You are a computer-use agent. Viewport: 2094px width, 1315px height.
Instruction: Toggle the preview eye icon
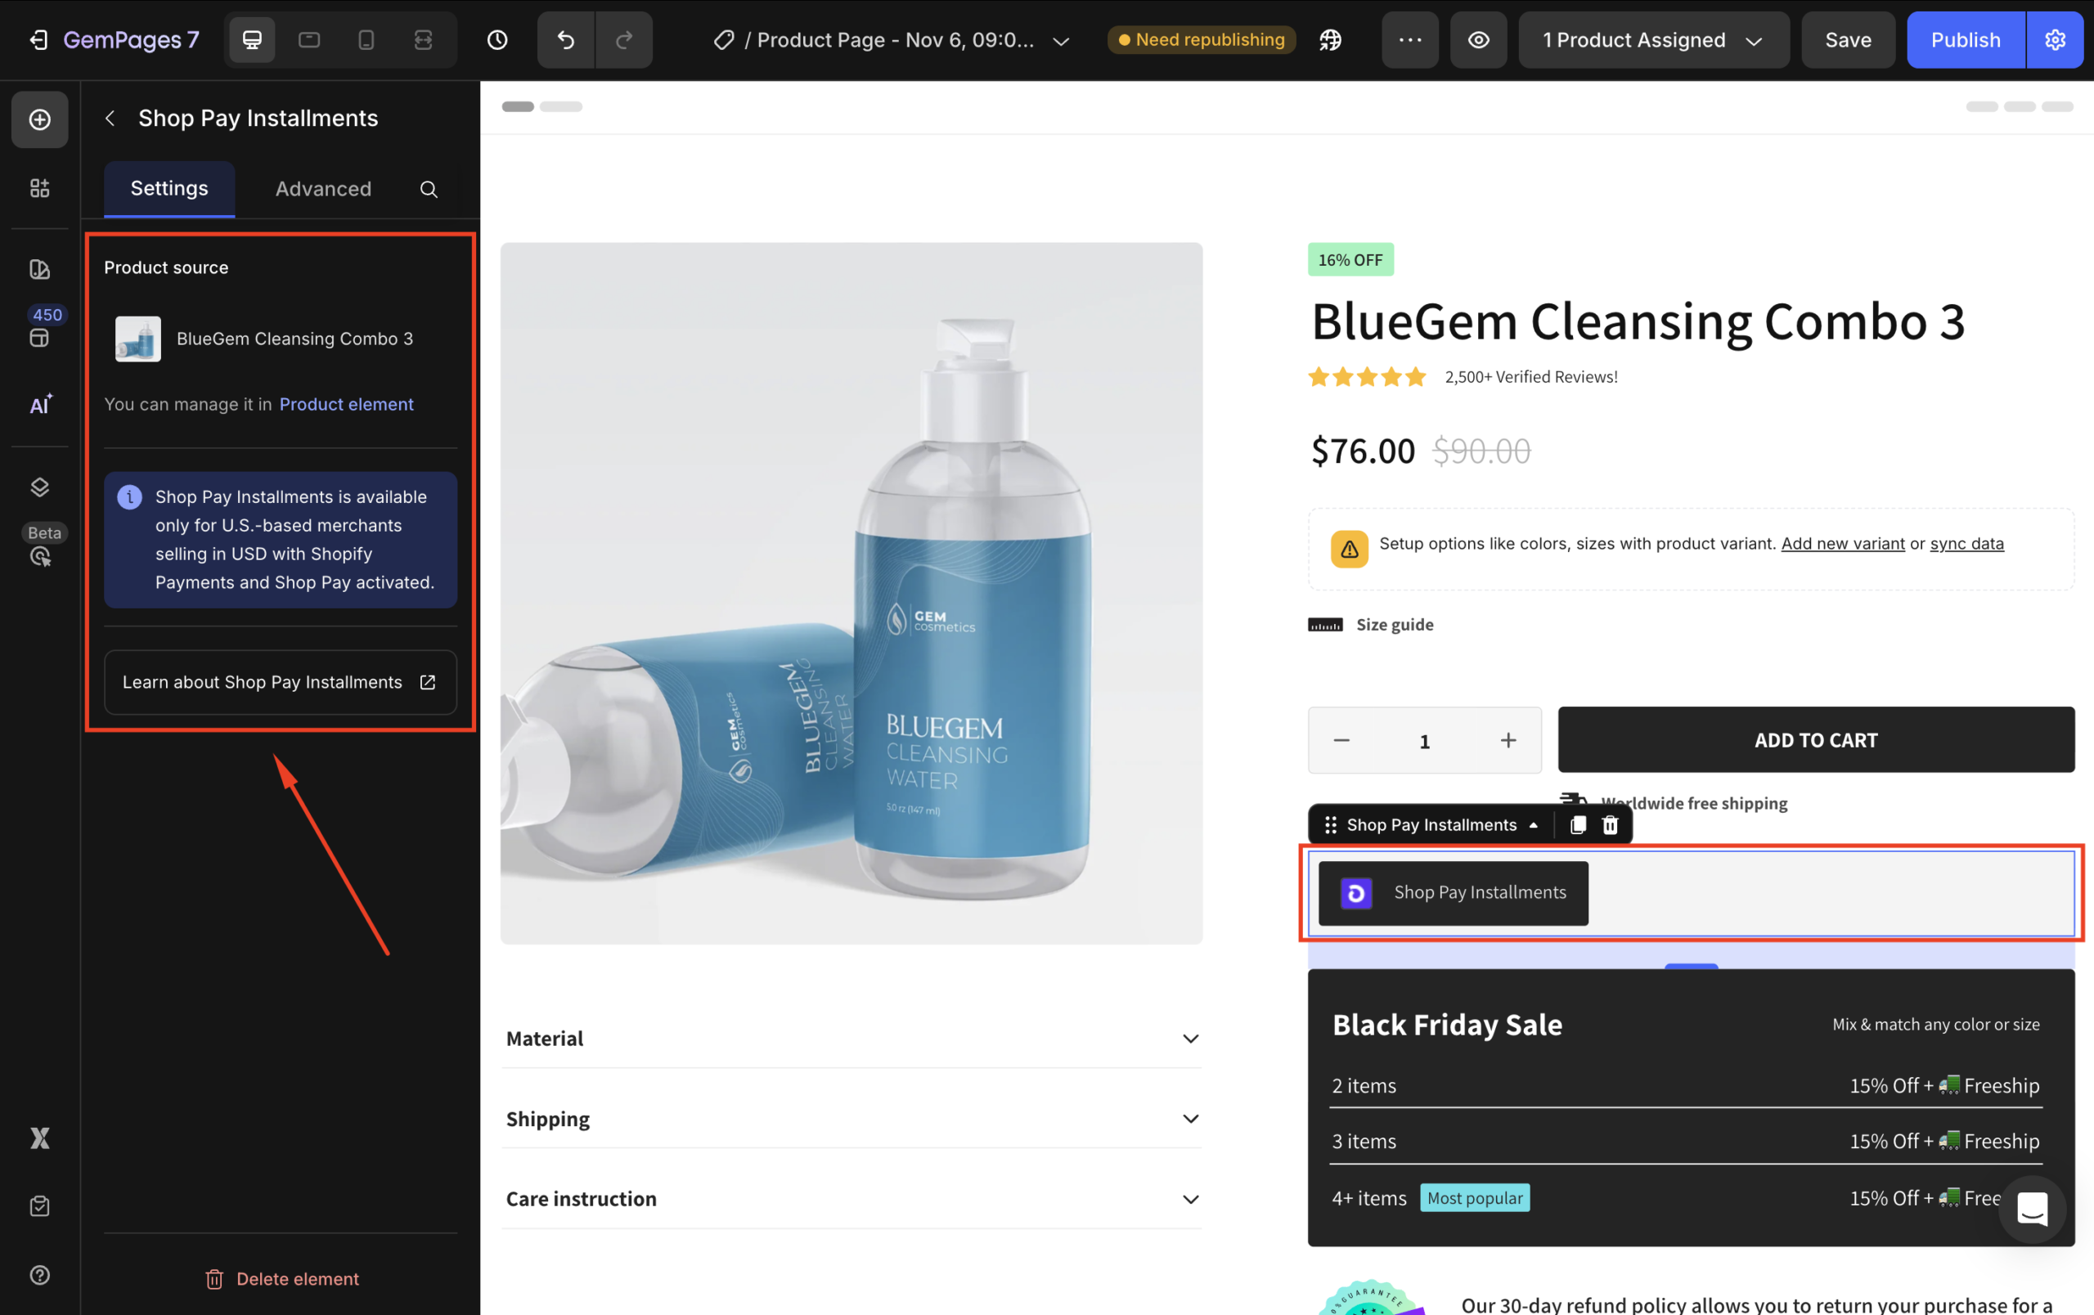tap(1478, 40)
